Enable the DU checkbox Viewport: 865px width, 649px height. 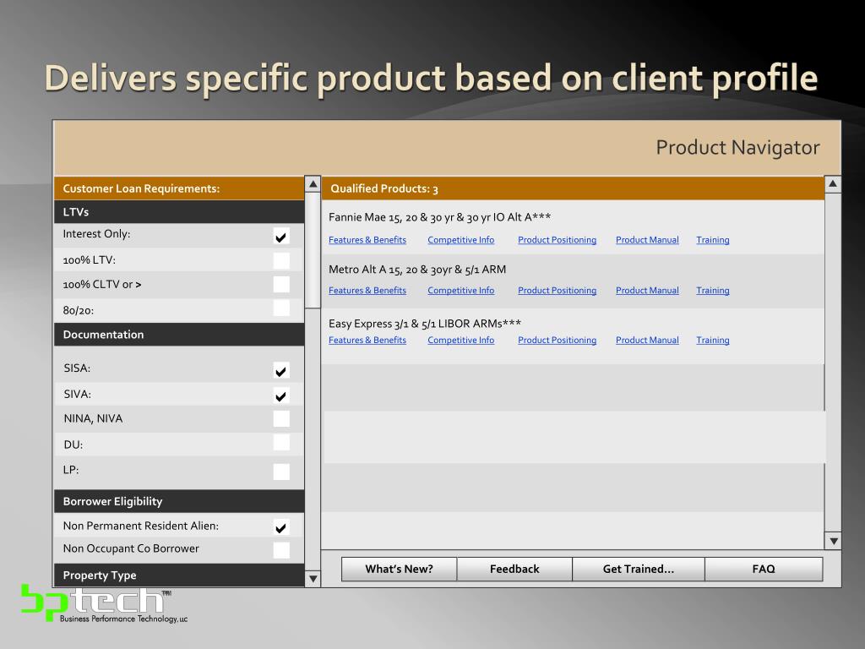281,443
